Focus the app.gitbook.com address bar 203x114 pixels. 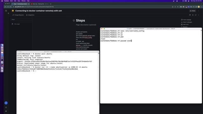pyautogui.click(x=91, y=7)
